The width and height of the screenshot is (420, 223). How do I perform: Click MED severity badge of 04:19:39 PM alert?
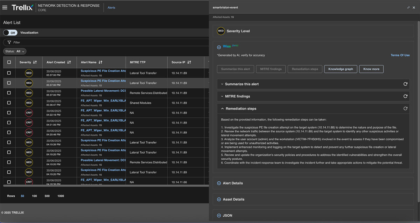tap(29, 142)
